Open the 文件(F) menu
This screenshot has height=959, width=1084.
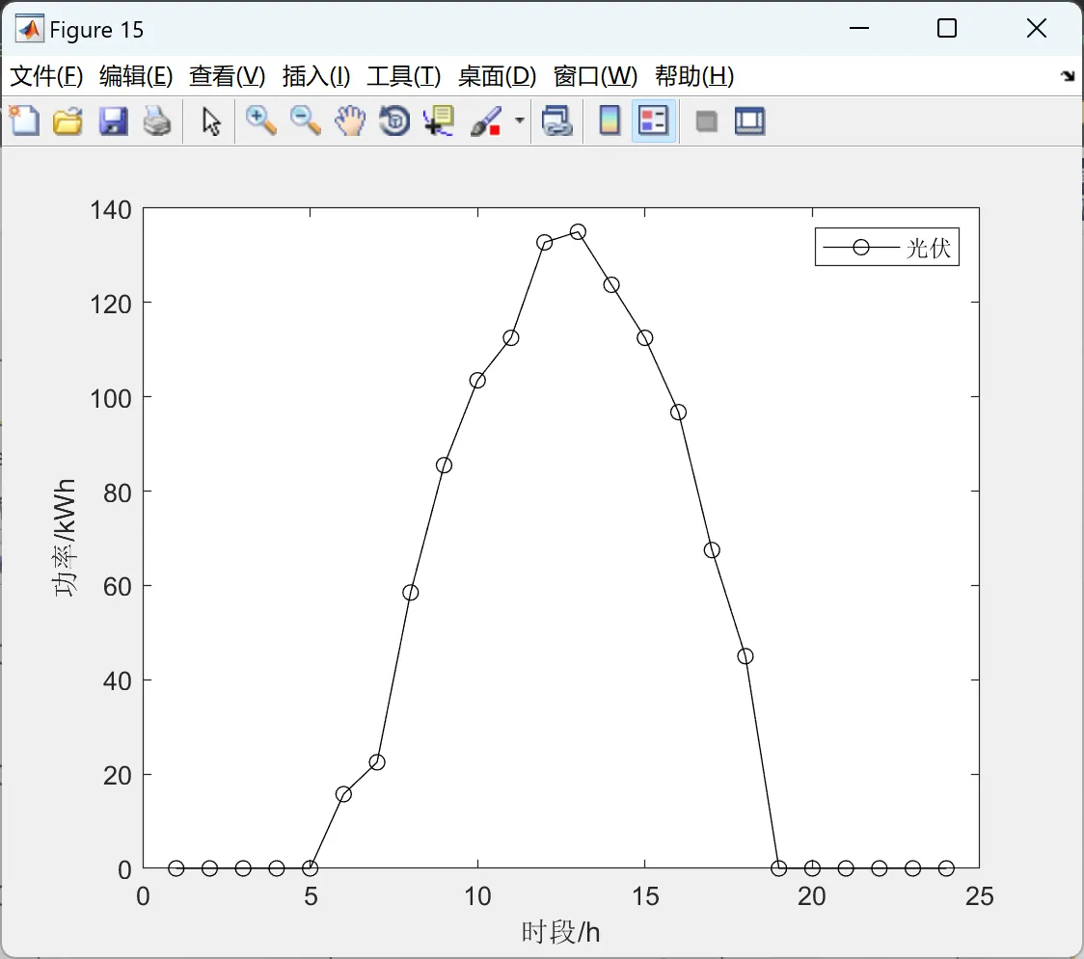pos(46,76)
